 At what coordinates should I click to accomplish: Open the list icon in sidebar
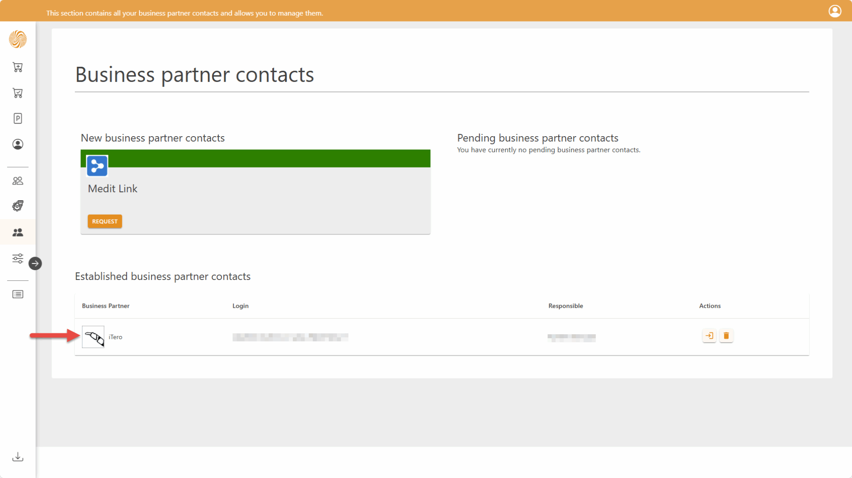[18, 294]
